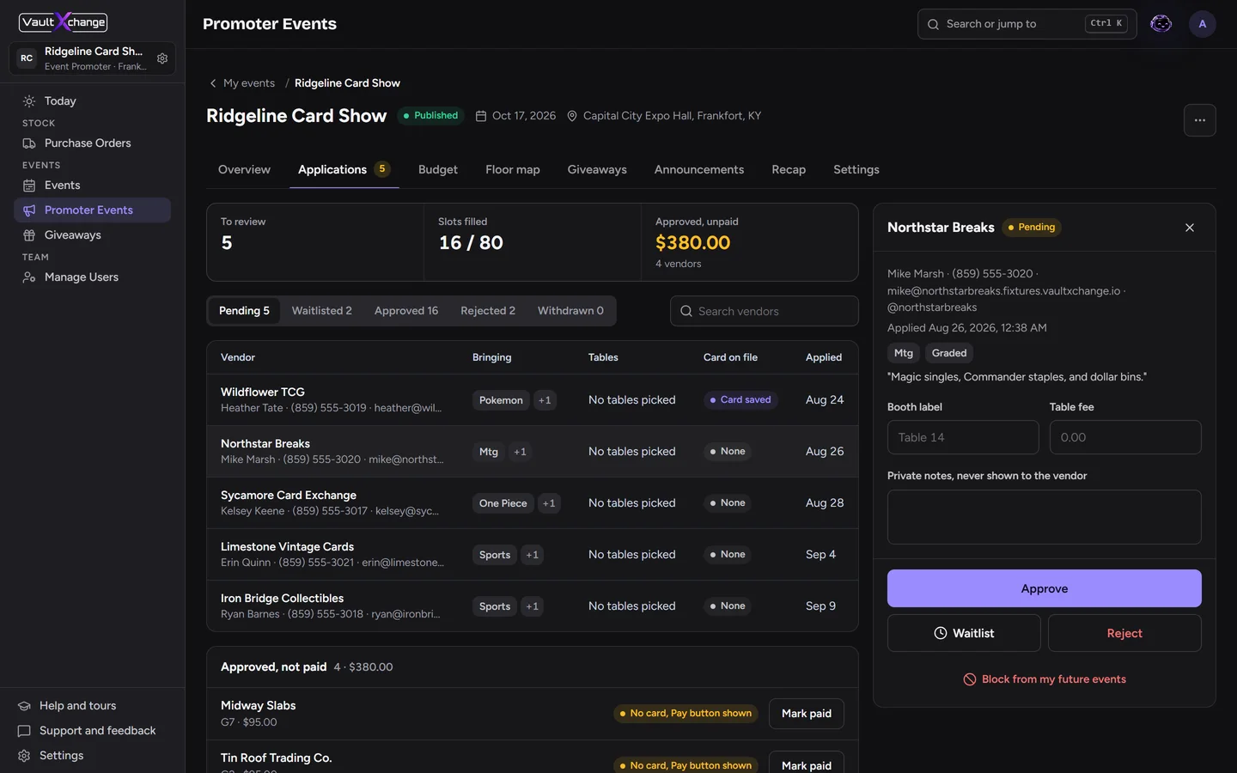Close the Northstar Breaks detail panel
The height and width of the screenshot is (773, 1237).
click(x=1189, y=228)
